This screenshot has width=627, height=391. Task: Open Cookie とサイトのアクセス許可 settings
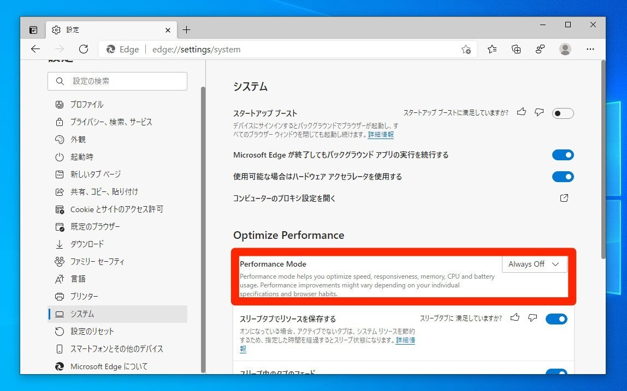click(x=117, y=209)
